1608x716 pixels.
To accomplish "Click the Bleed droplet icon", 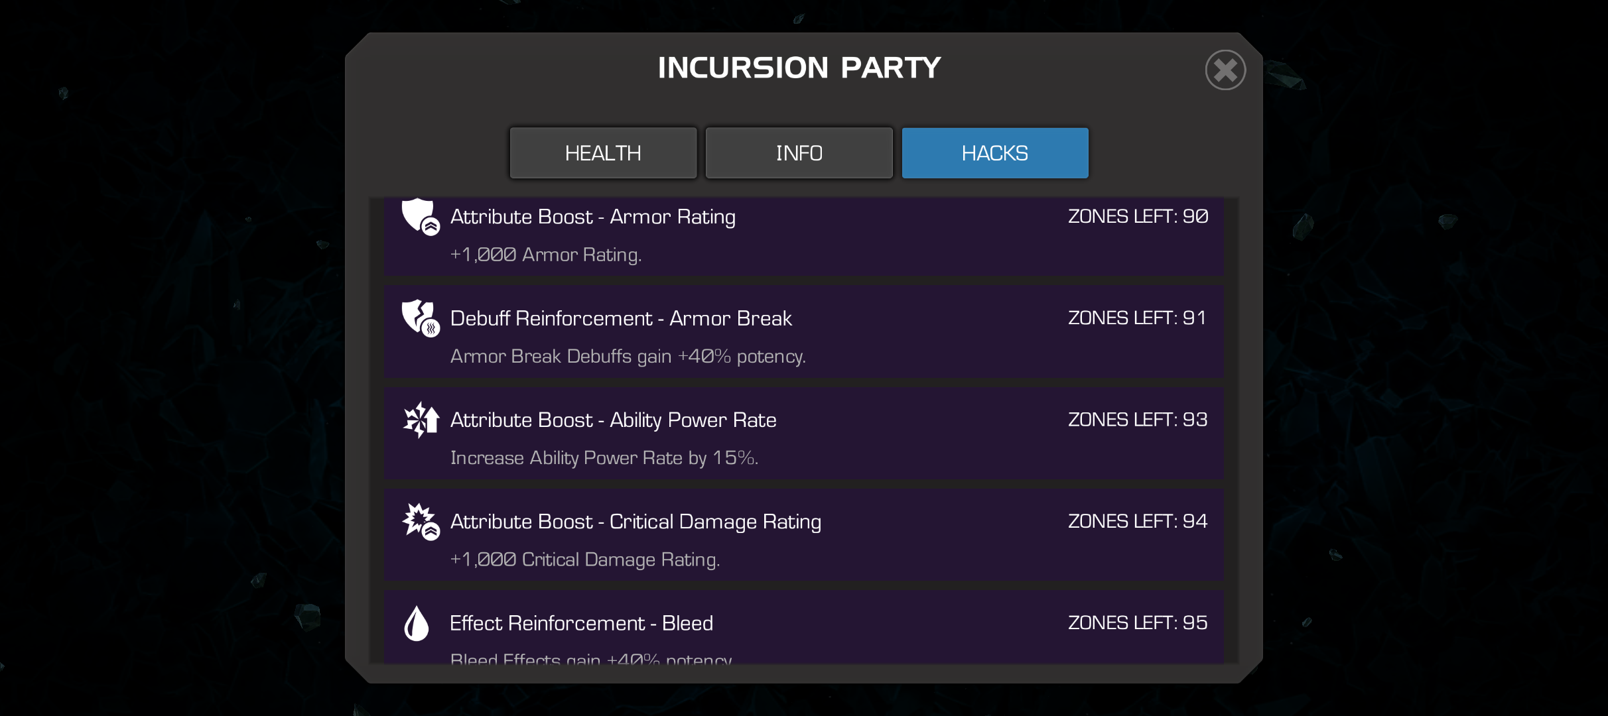I will [417, 623].
